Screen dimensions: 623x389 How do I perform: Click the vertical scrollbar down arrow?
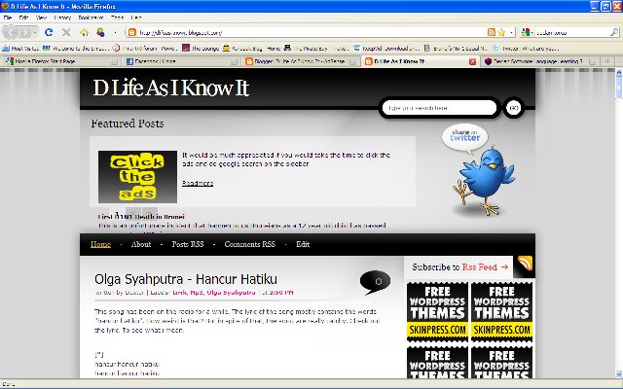(x=619, y=373)
